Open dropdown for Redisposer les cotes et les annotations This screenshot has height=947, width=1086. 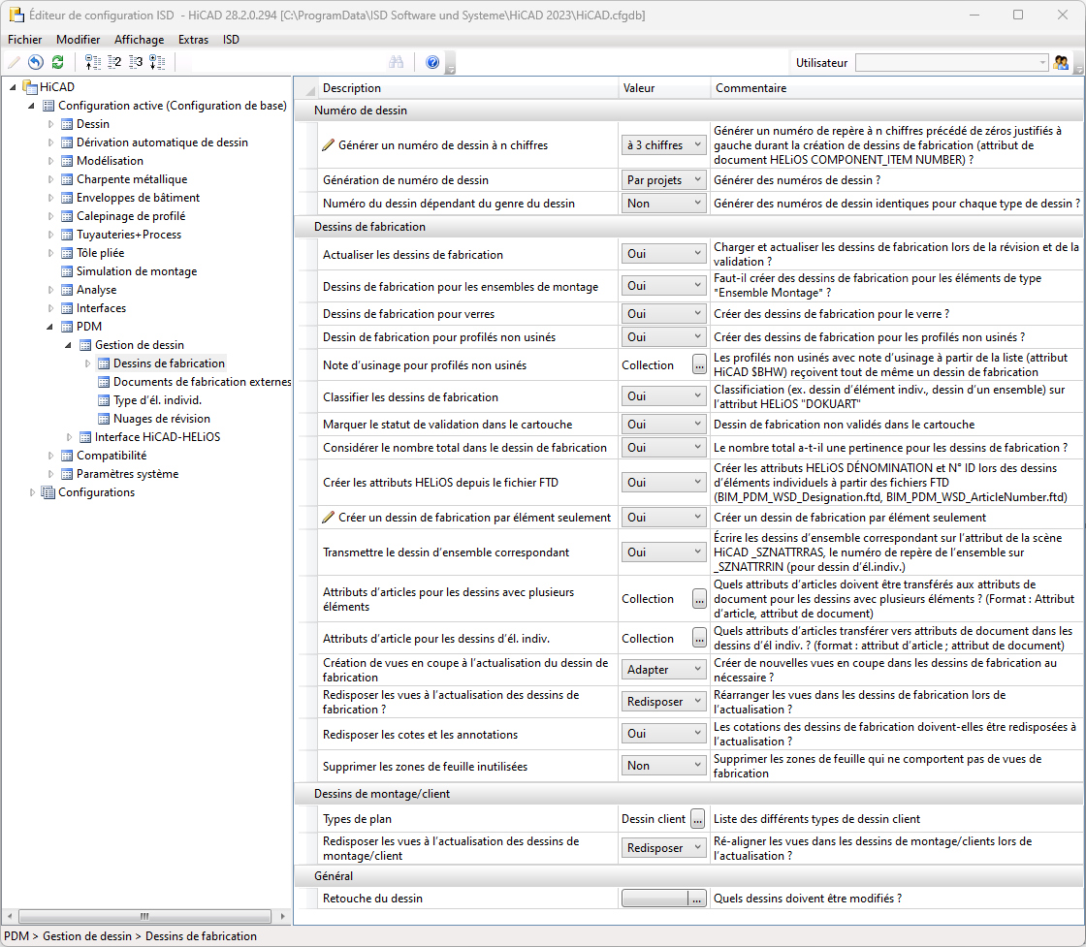click(x=663, y=734)
